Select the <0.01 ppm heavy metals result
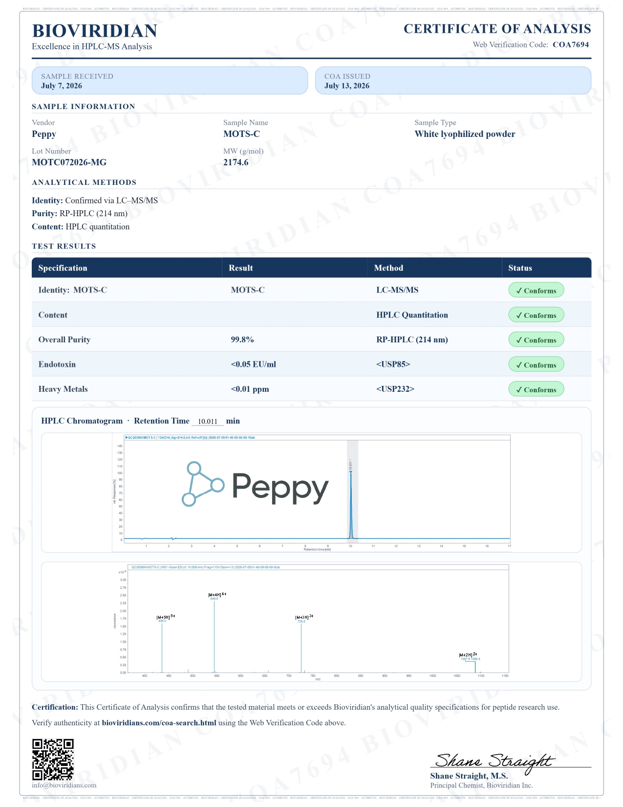The height and width of the screenshot is (807, 623). point(250,389)
